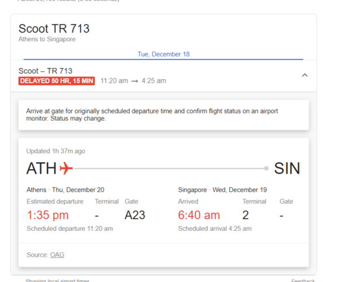This screenshot has width=345, height=282.
Task: Click gate A23 value
Action: [135, 215]
